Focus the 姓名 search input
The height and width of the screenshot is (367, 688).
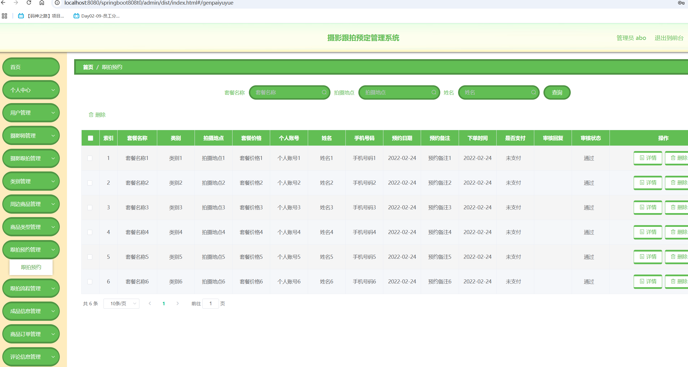(499, 92)
